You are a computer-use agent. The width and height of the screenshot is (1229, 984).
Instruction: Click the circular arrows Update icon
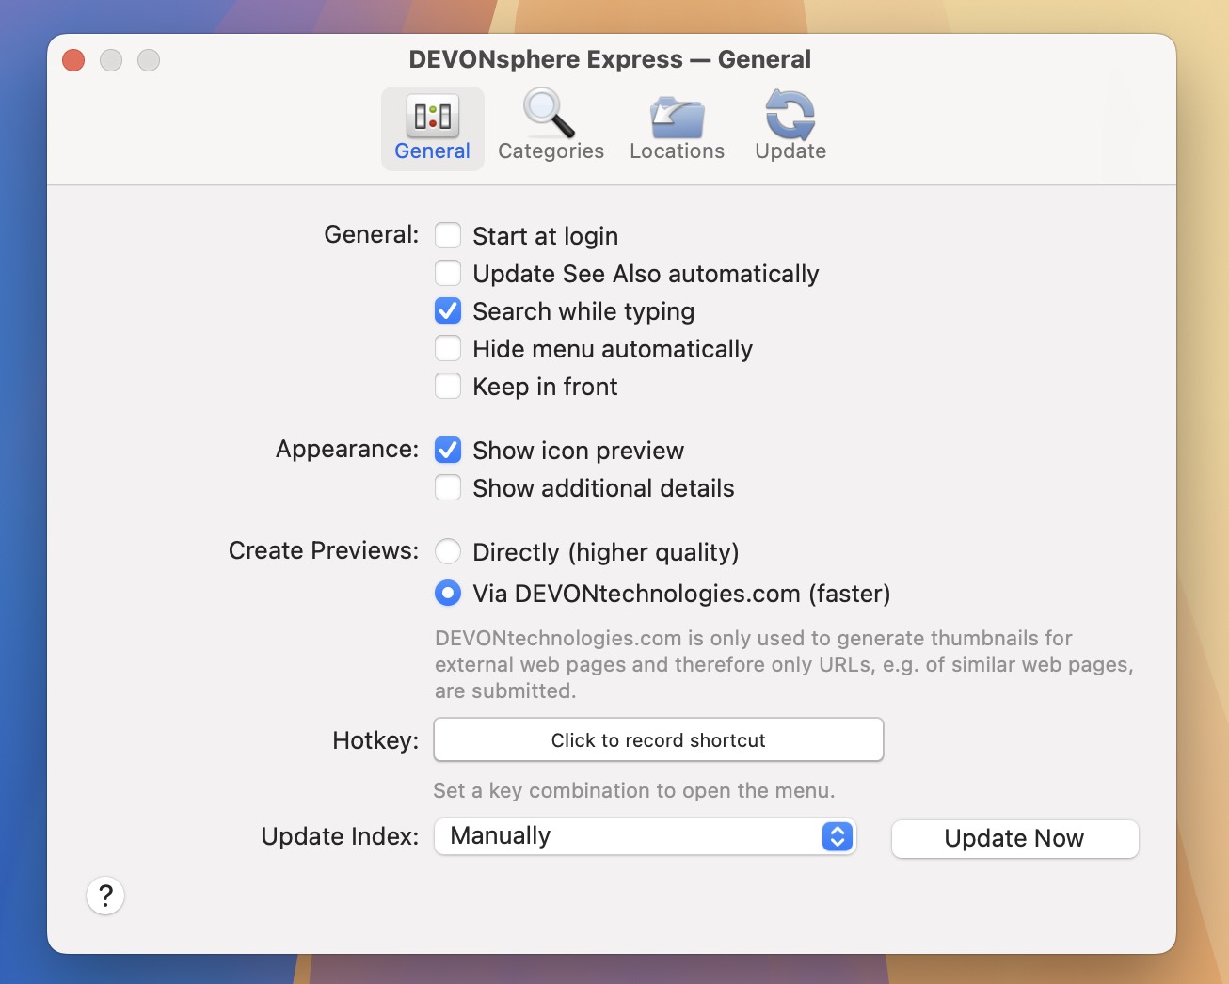[790, 113]
